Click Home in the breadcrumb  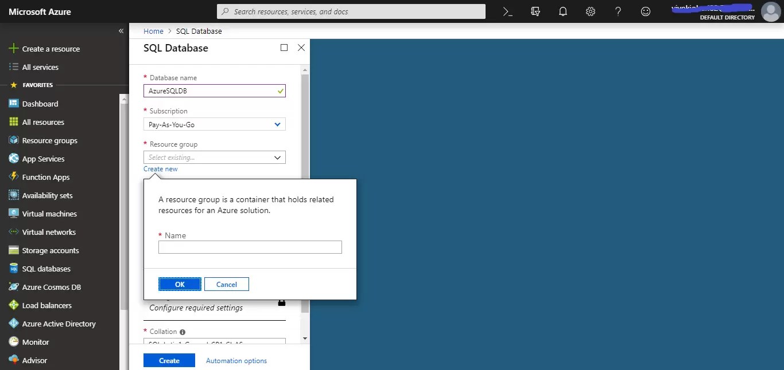[x=153, y=31]
